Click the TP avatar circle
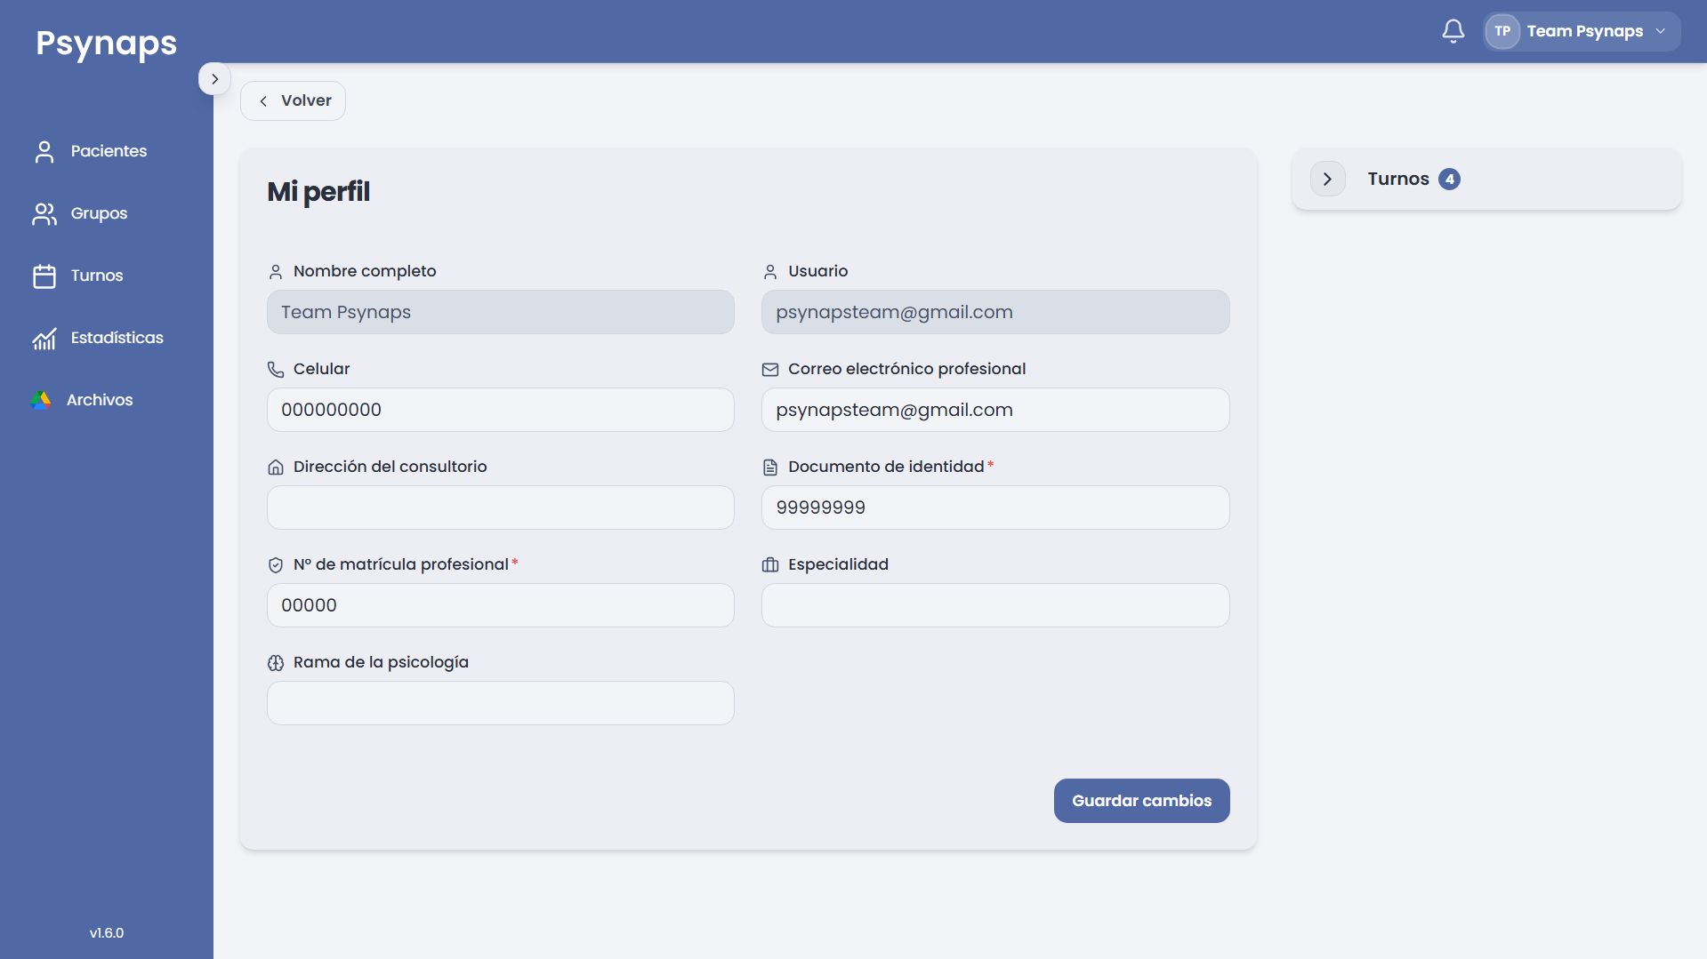The image size is (1707, 959). pyautogui.click(x=1502, y=31)
